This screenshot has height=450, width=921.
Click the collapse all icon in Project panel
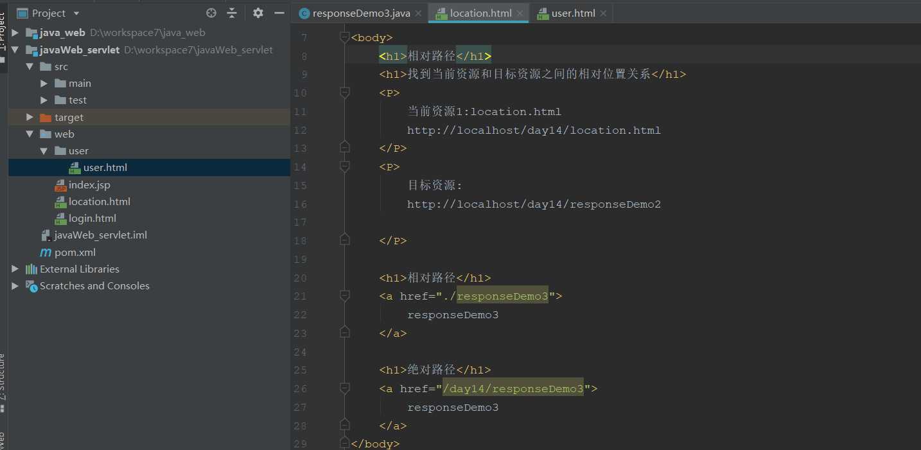coord(232,13)
